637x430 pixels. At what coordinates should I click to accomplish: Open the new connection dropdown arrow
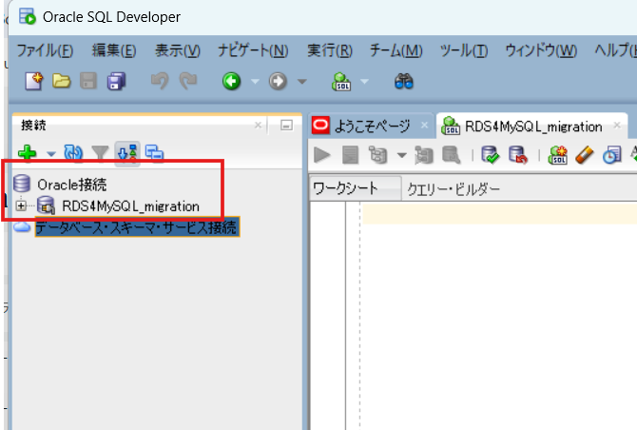50,154
